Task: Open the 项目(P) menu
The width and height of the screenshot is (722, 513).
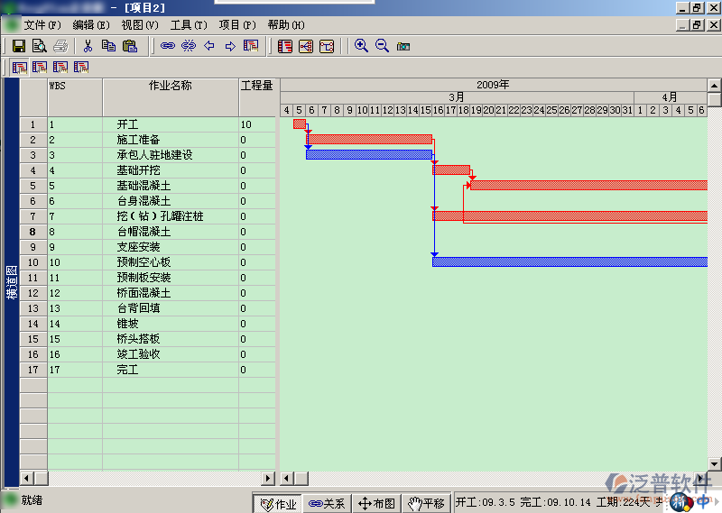Action: [237, 25]
